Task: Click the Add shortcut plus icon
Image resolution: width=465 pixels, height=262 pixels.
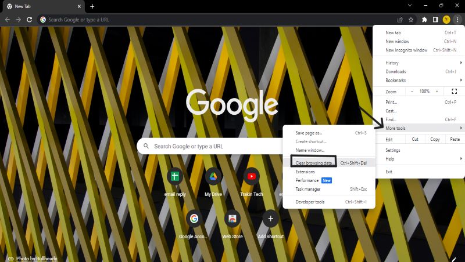Action: click(x=270, y=219)
